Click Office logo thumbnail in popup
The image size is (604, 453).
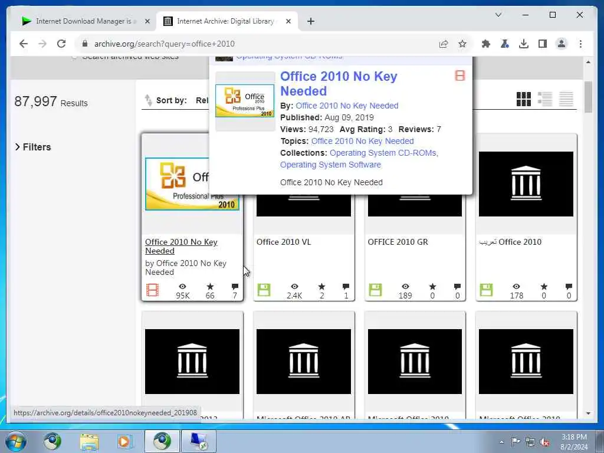[245, 101]
